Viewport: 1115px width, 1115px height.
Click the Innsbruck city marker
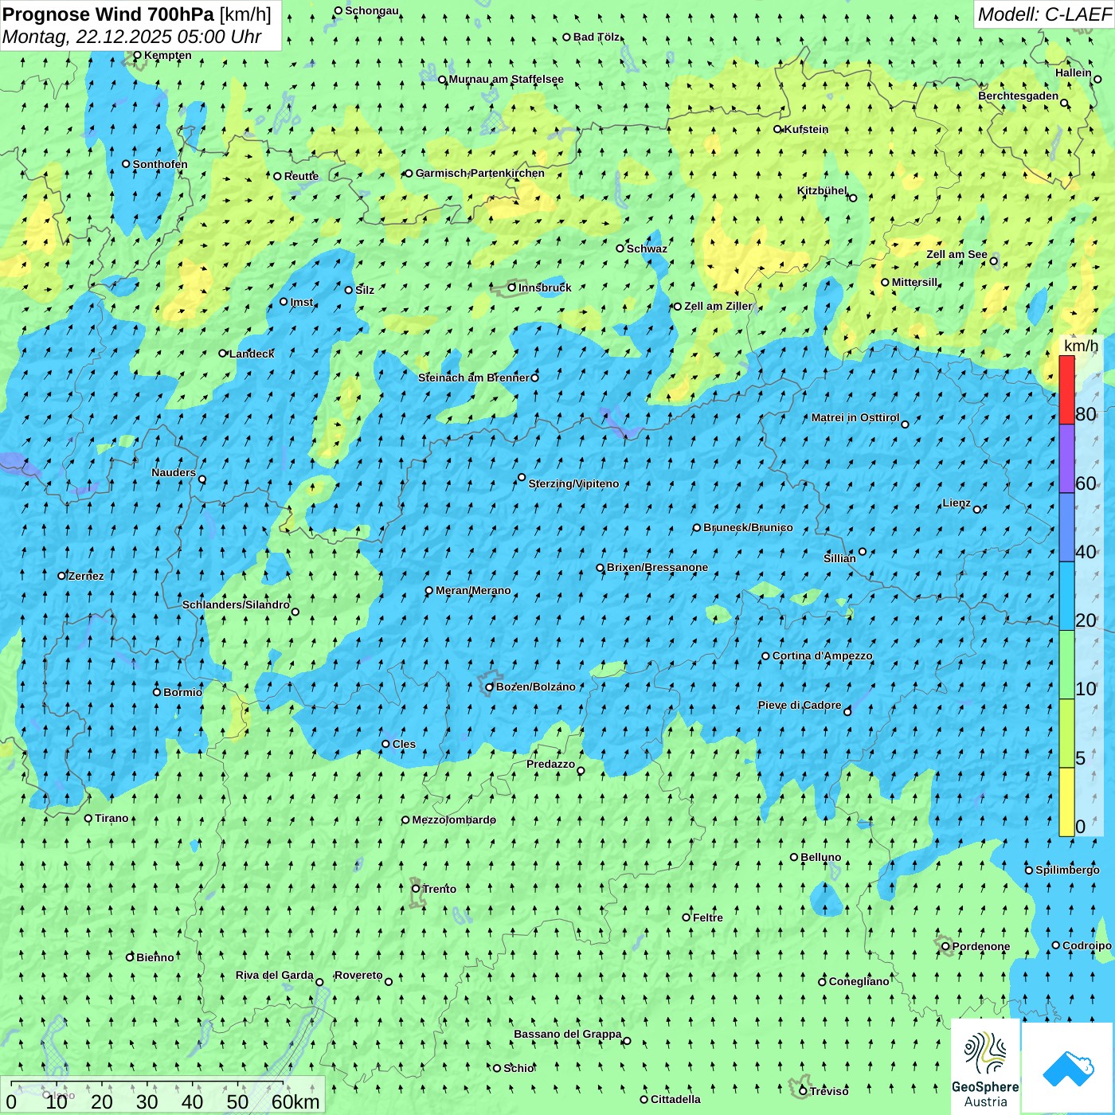pyautogui.click(x=512, y=288)
